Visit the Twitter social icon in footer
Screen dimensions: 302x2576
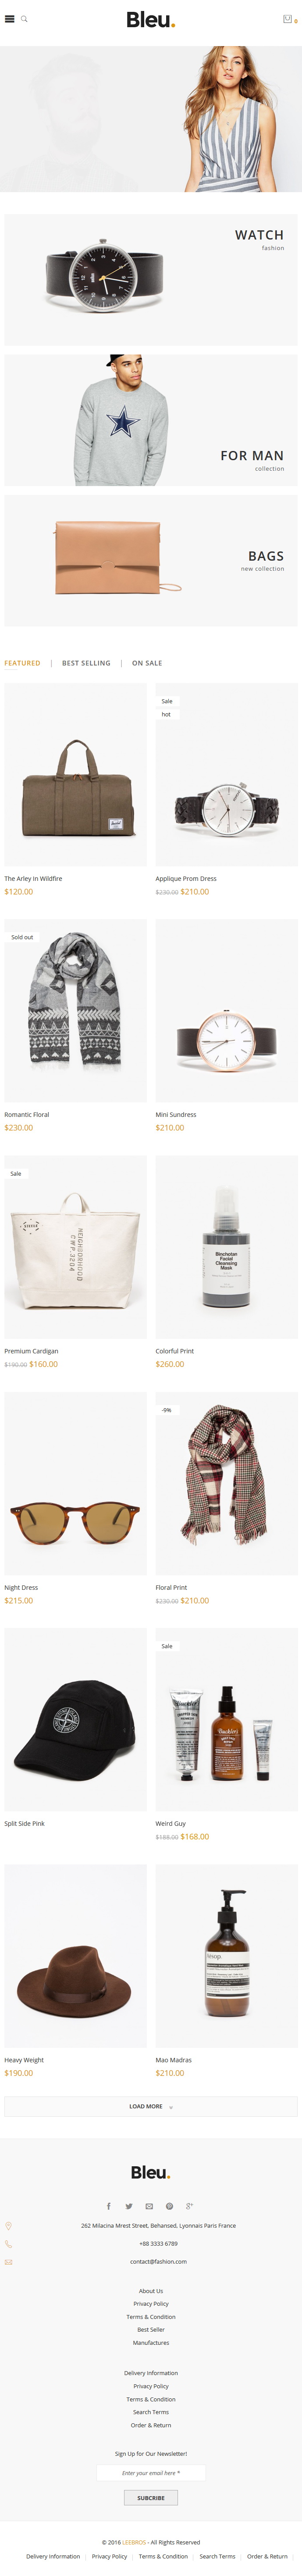pos(129,2206)
